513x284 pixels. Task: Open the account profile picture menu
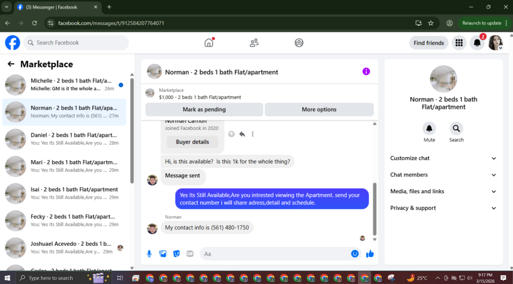[496, 43]
